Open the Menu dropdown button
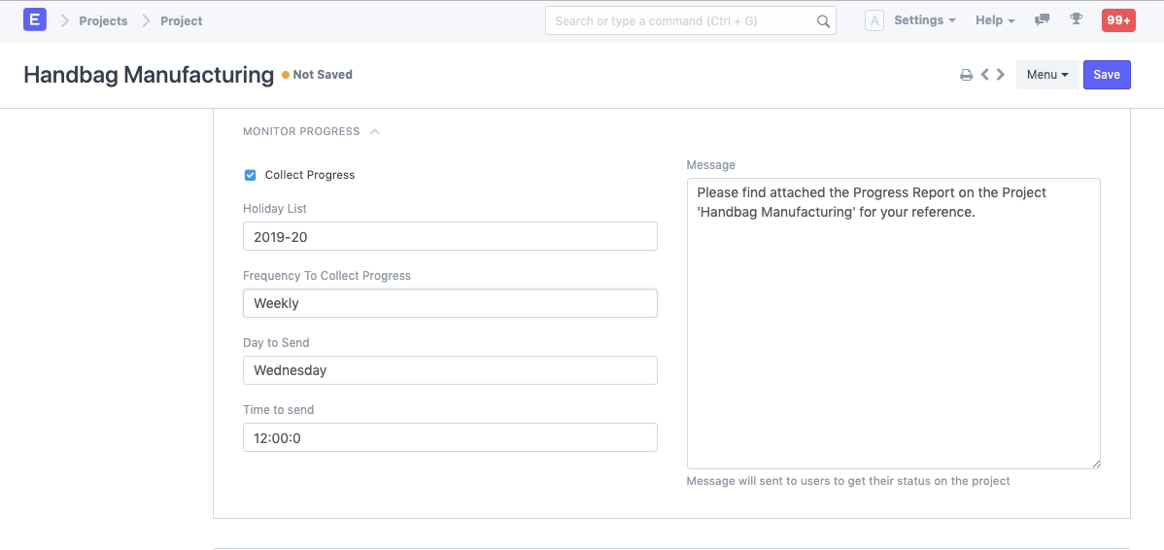Screen dimensions: 1164x550 coord(1046,75)
